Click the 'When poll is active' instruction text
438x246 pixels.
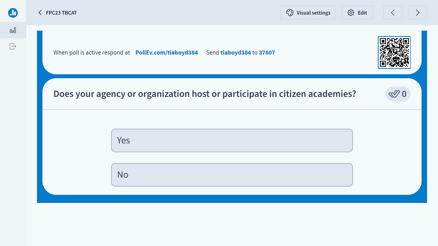tap(91, 52)
